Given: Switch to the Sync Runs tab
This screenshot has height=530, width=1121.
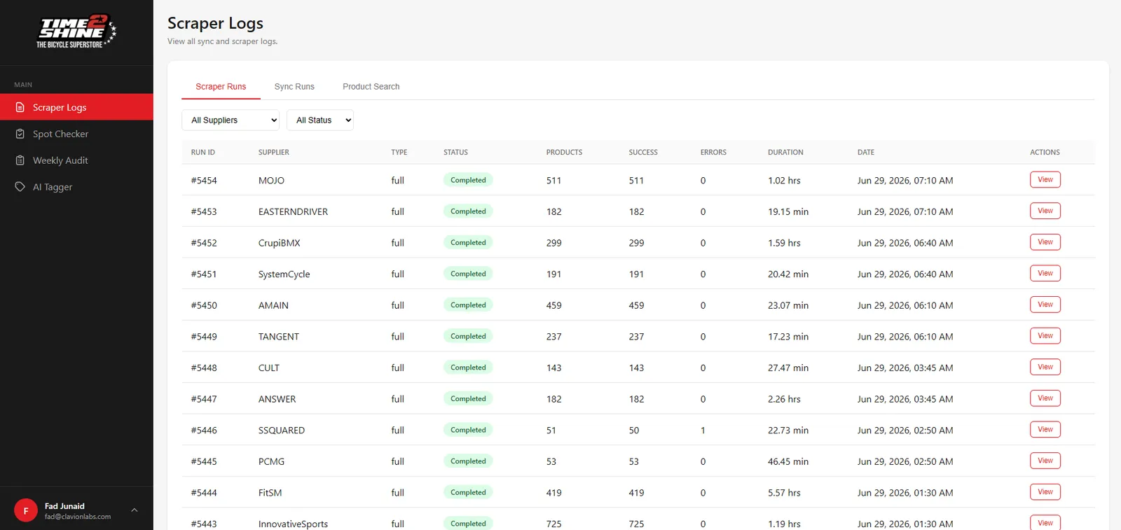Looking at the screenshot, I should click(294, 87).
